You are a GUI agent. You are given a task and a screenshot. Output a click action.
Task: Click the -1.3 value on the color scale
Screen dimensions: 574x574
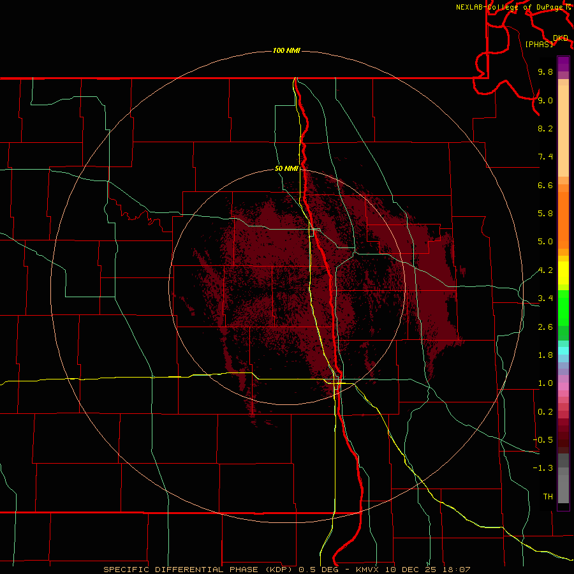(x=543, y=468)
